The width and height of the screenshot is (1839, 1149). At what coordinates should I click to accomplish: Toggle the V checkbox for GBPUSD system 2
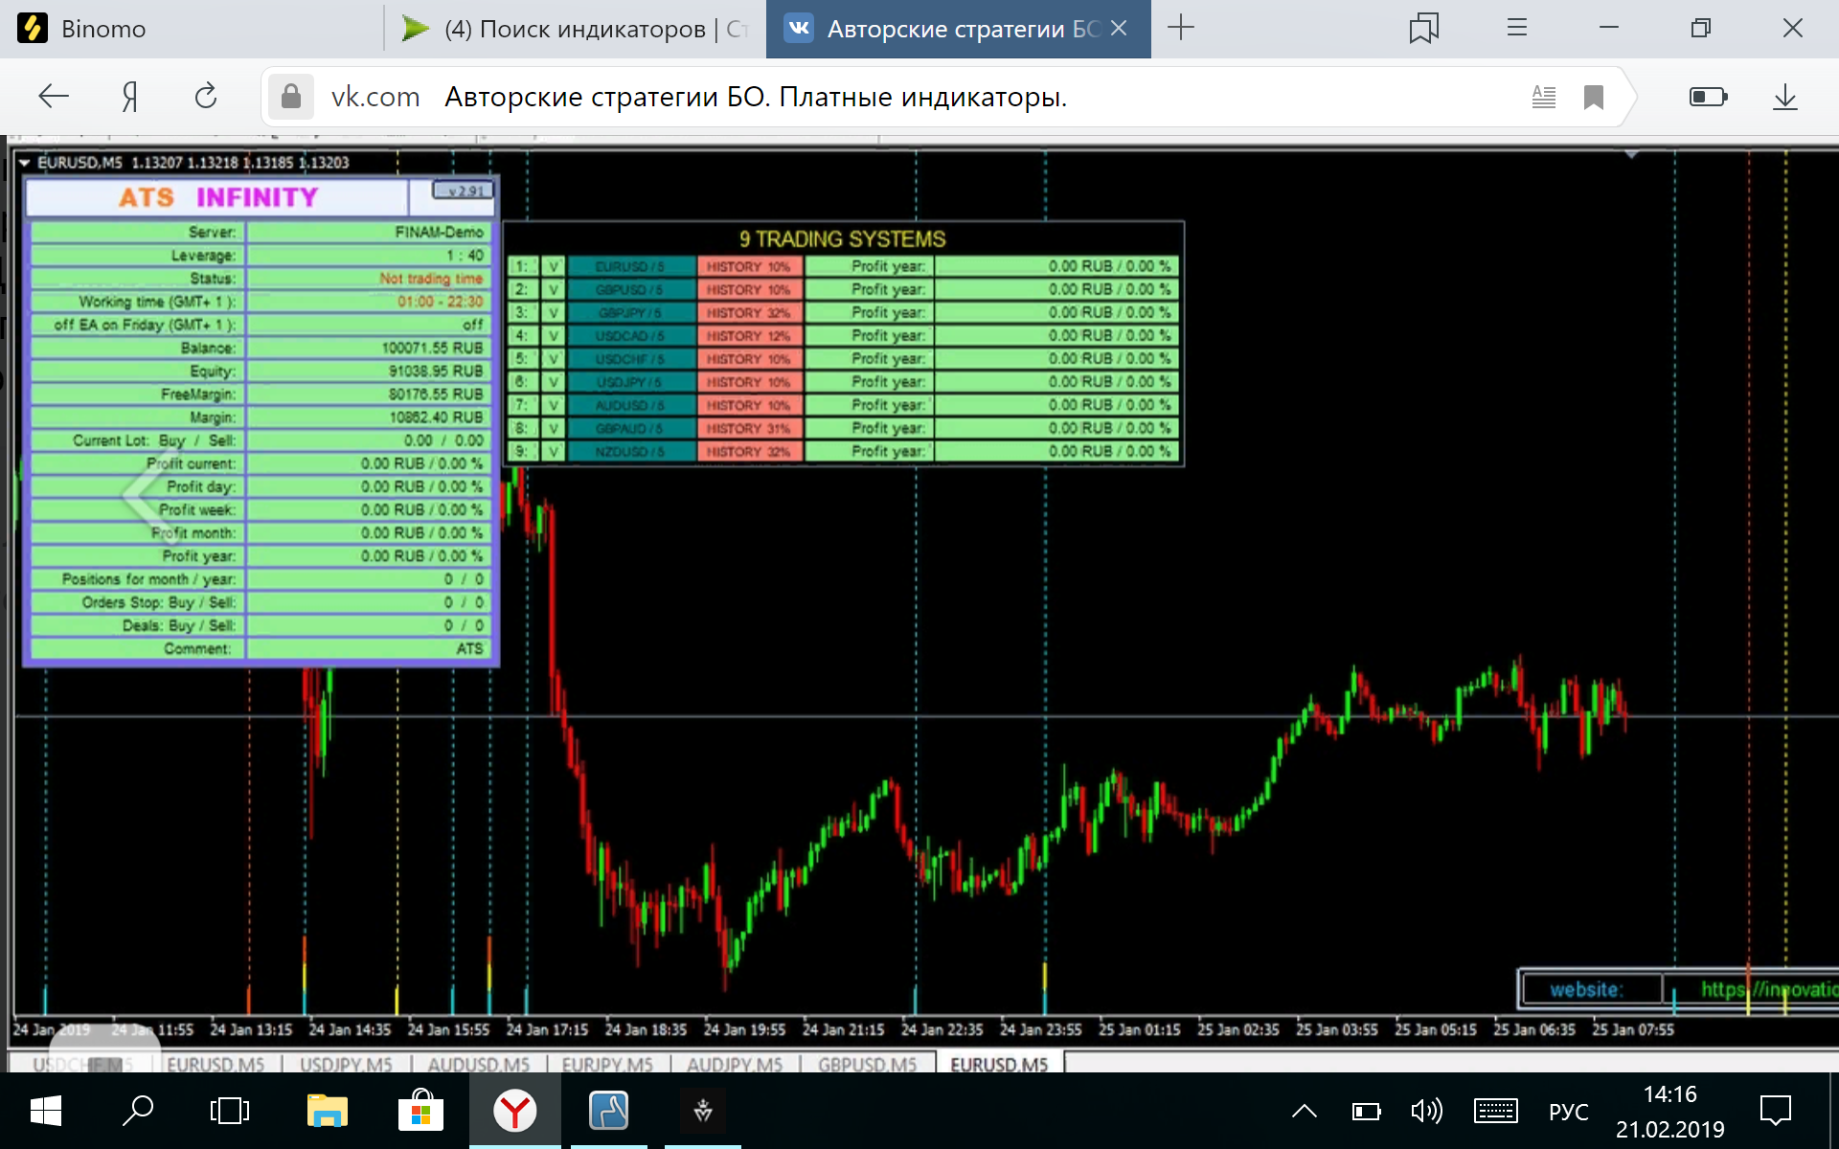553,289
